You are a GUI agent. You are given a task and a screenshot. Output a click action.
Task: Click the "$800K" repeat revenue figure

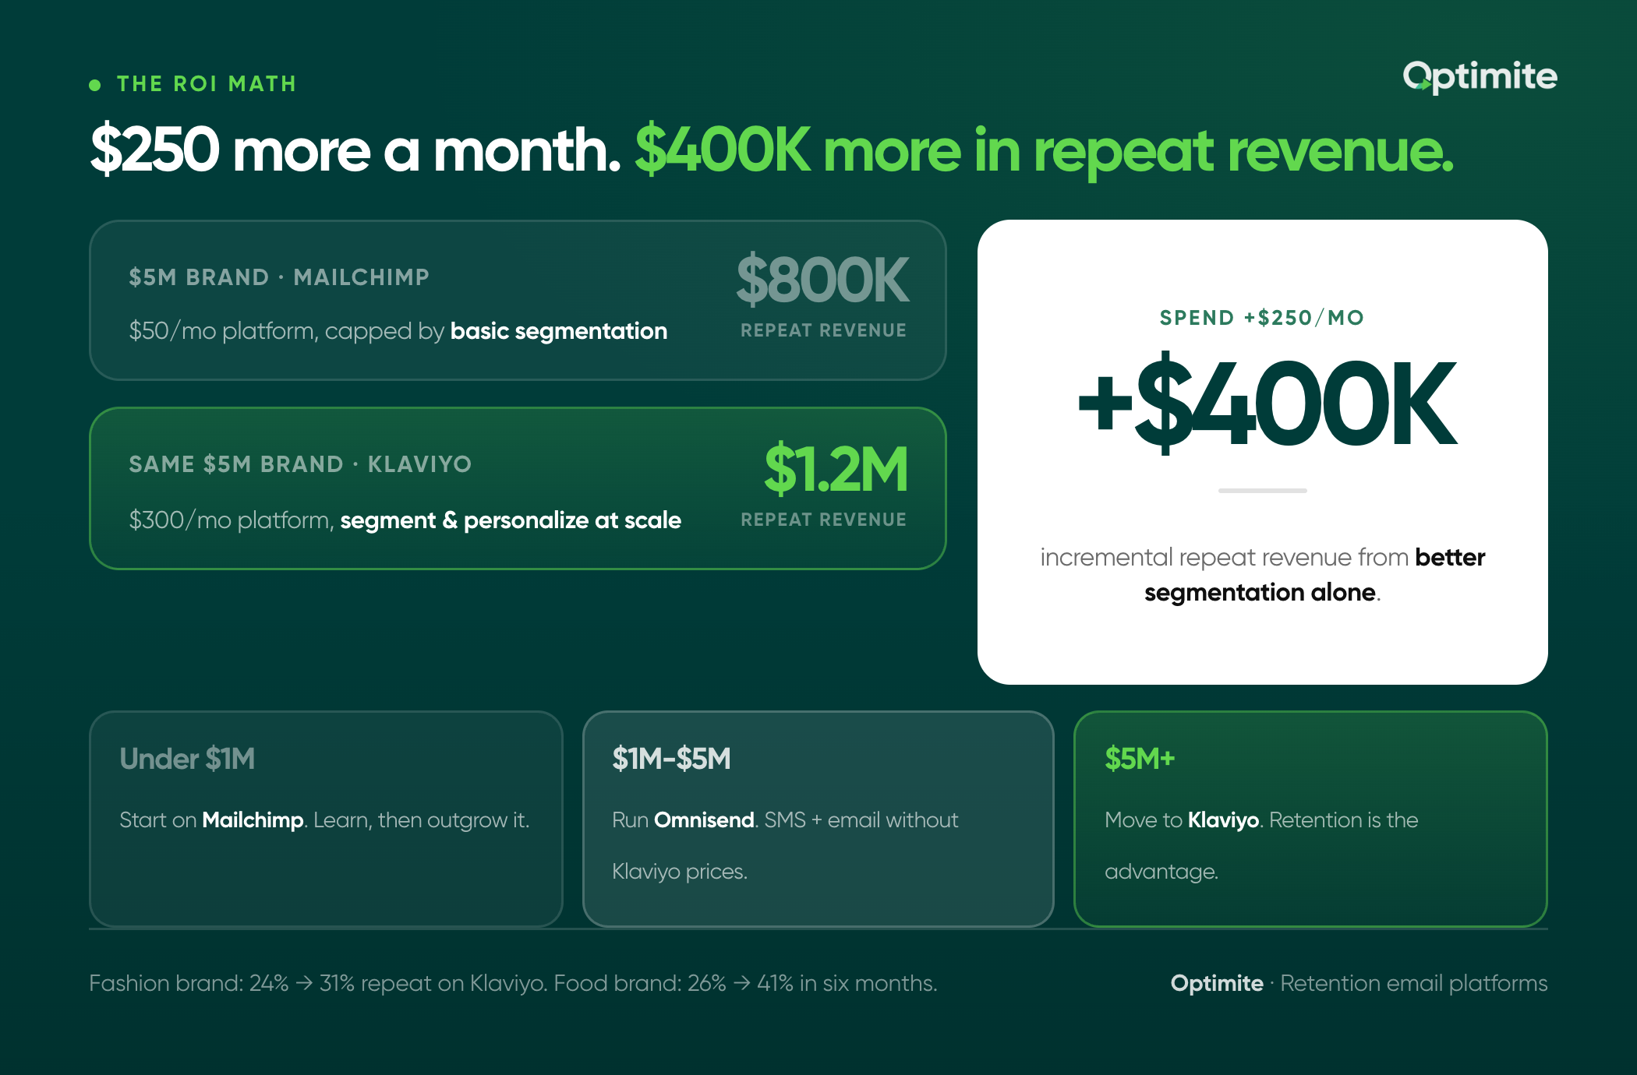pyautogui.click(x=823, y=279)
